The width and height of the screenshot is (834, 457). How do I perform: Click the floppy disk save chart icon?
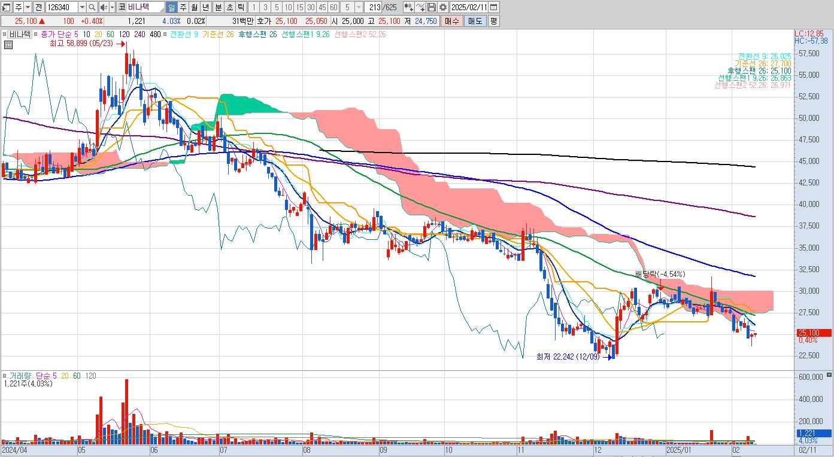pos(431,7)
